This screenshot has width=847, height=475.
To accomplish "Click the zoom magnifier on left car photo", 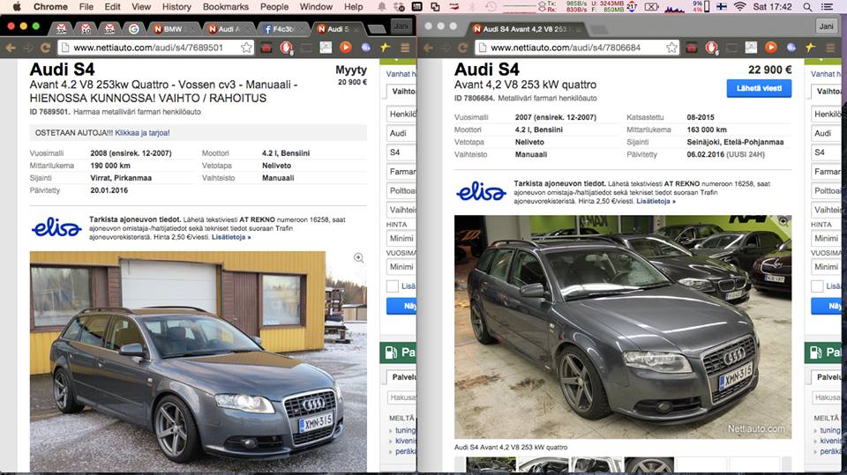I will pos(358,258).
